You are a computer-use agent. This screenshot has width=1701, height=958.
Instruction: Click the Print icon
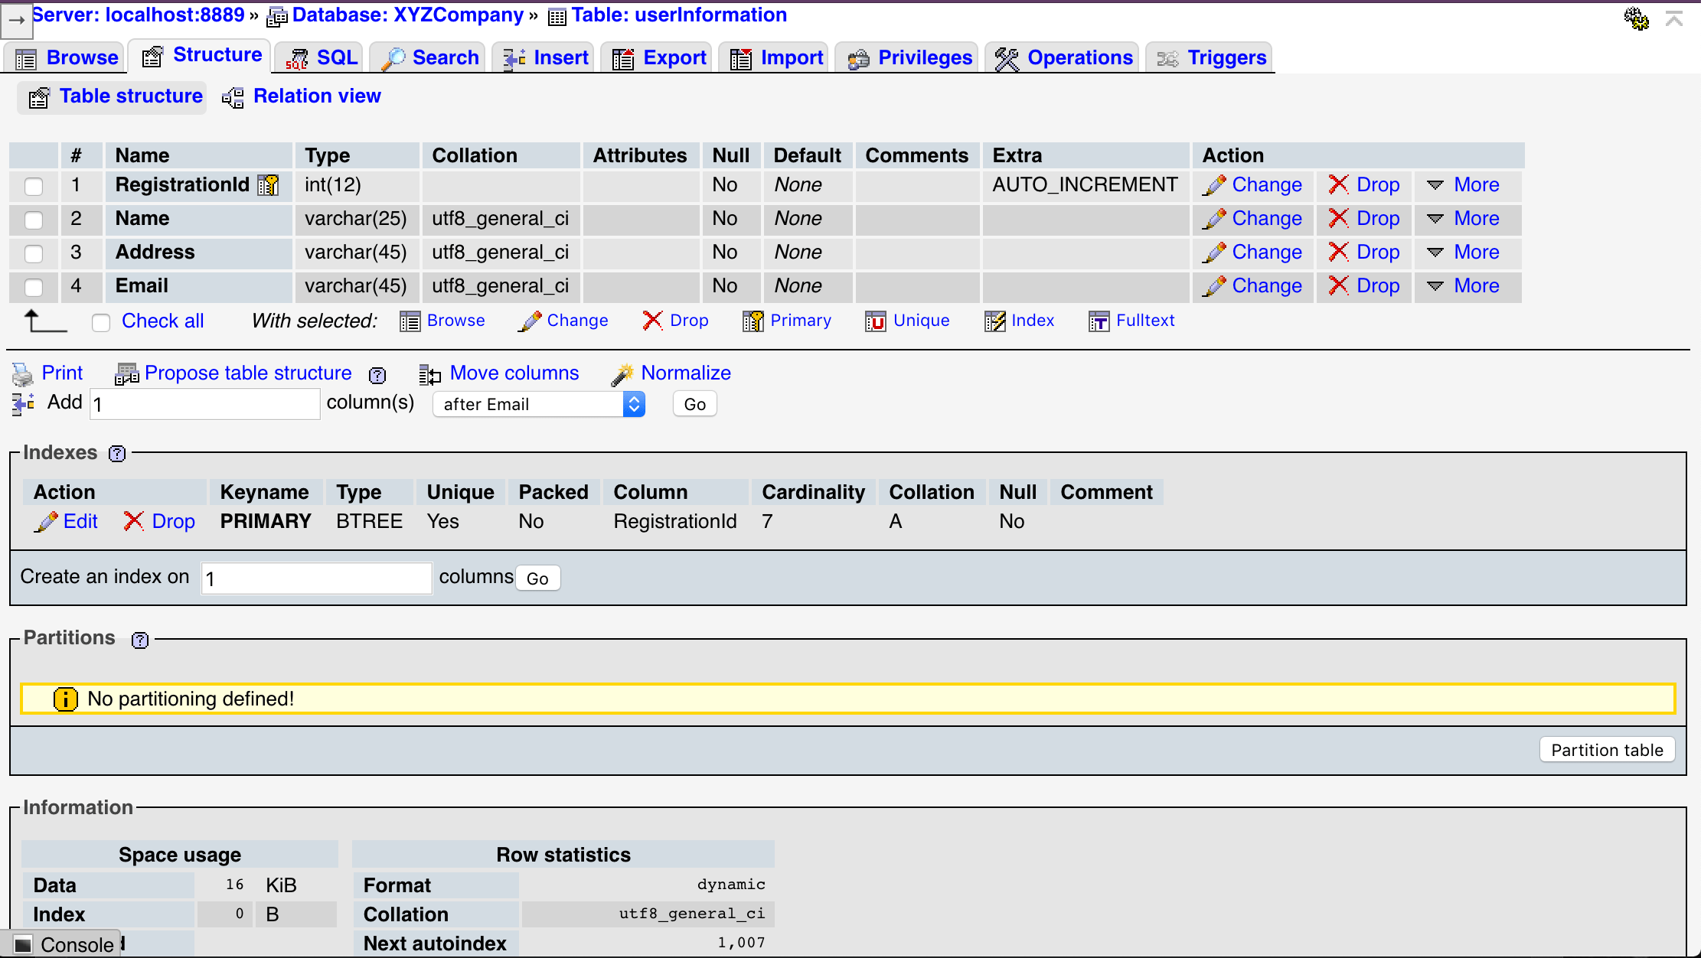click(x=22, y=373)
